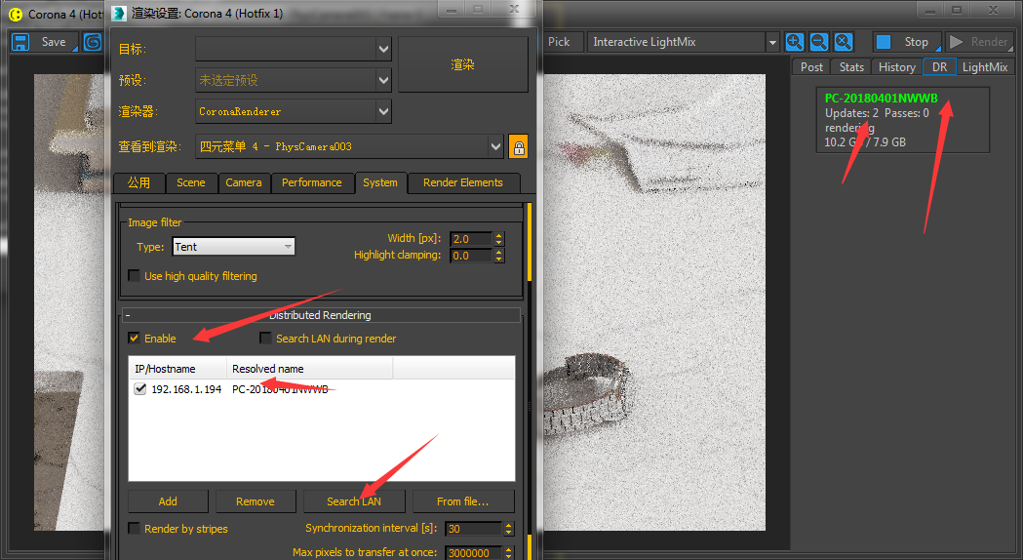Click the Remove node button
The height and width of the screenshot is (560, 1023).
point(256,501)
